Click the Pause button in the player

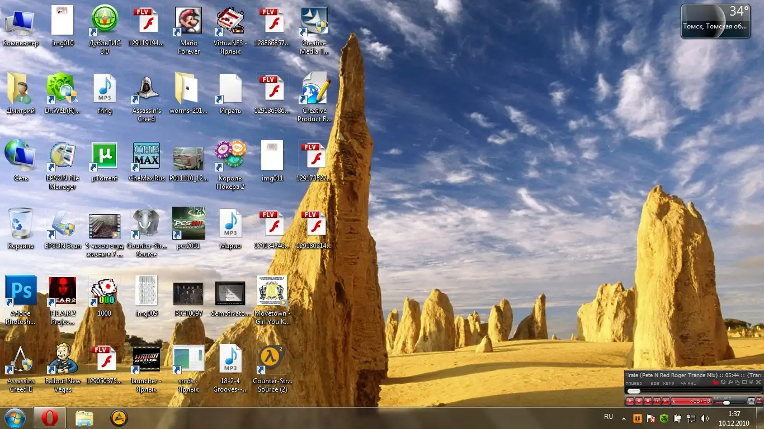tap(639, 401)
